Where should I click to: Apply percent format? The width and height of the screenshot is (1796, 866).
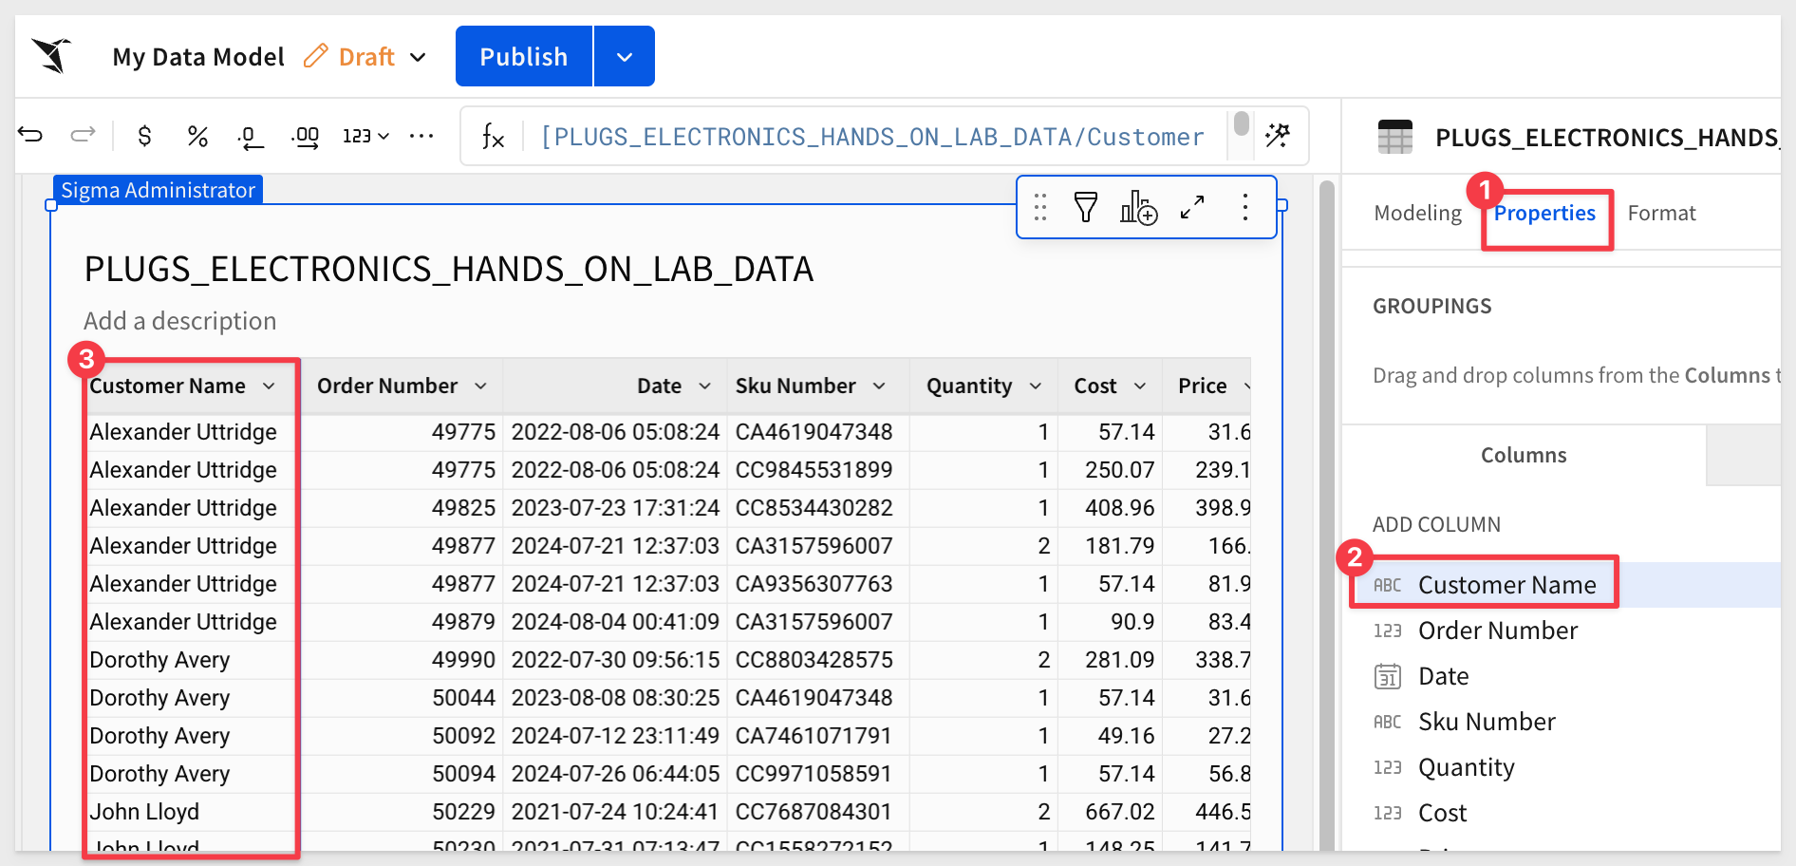197,136
